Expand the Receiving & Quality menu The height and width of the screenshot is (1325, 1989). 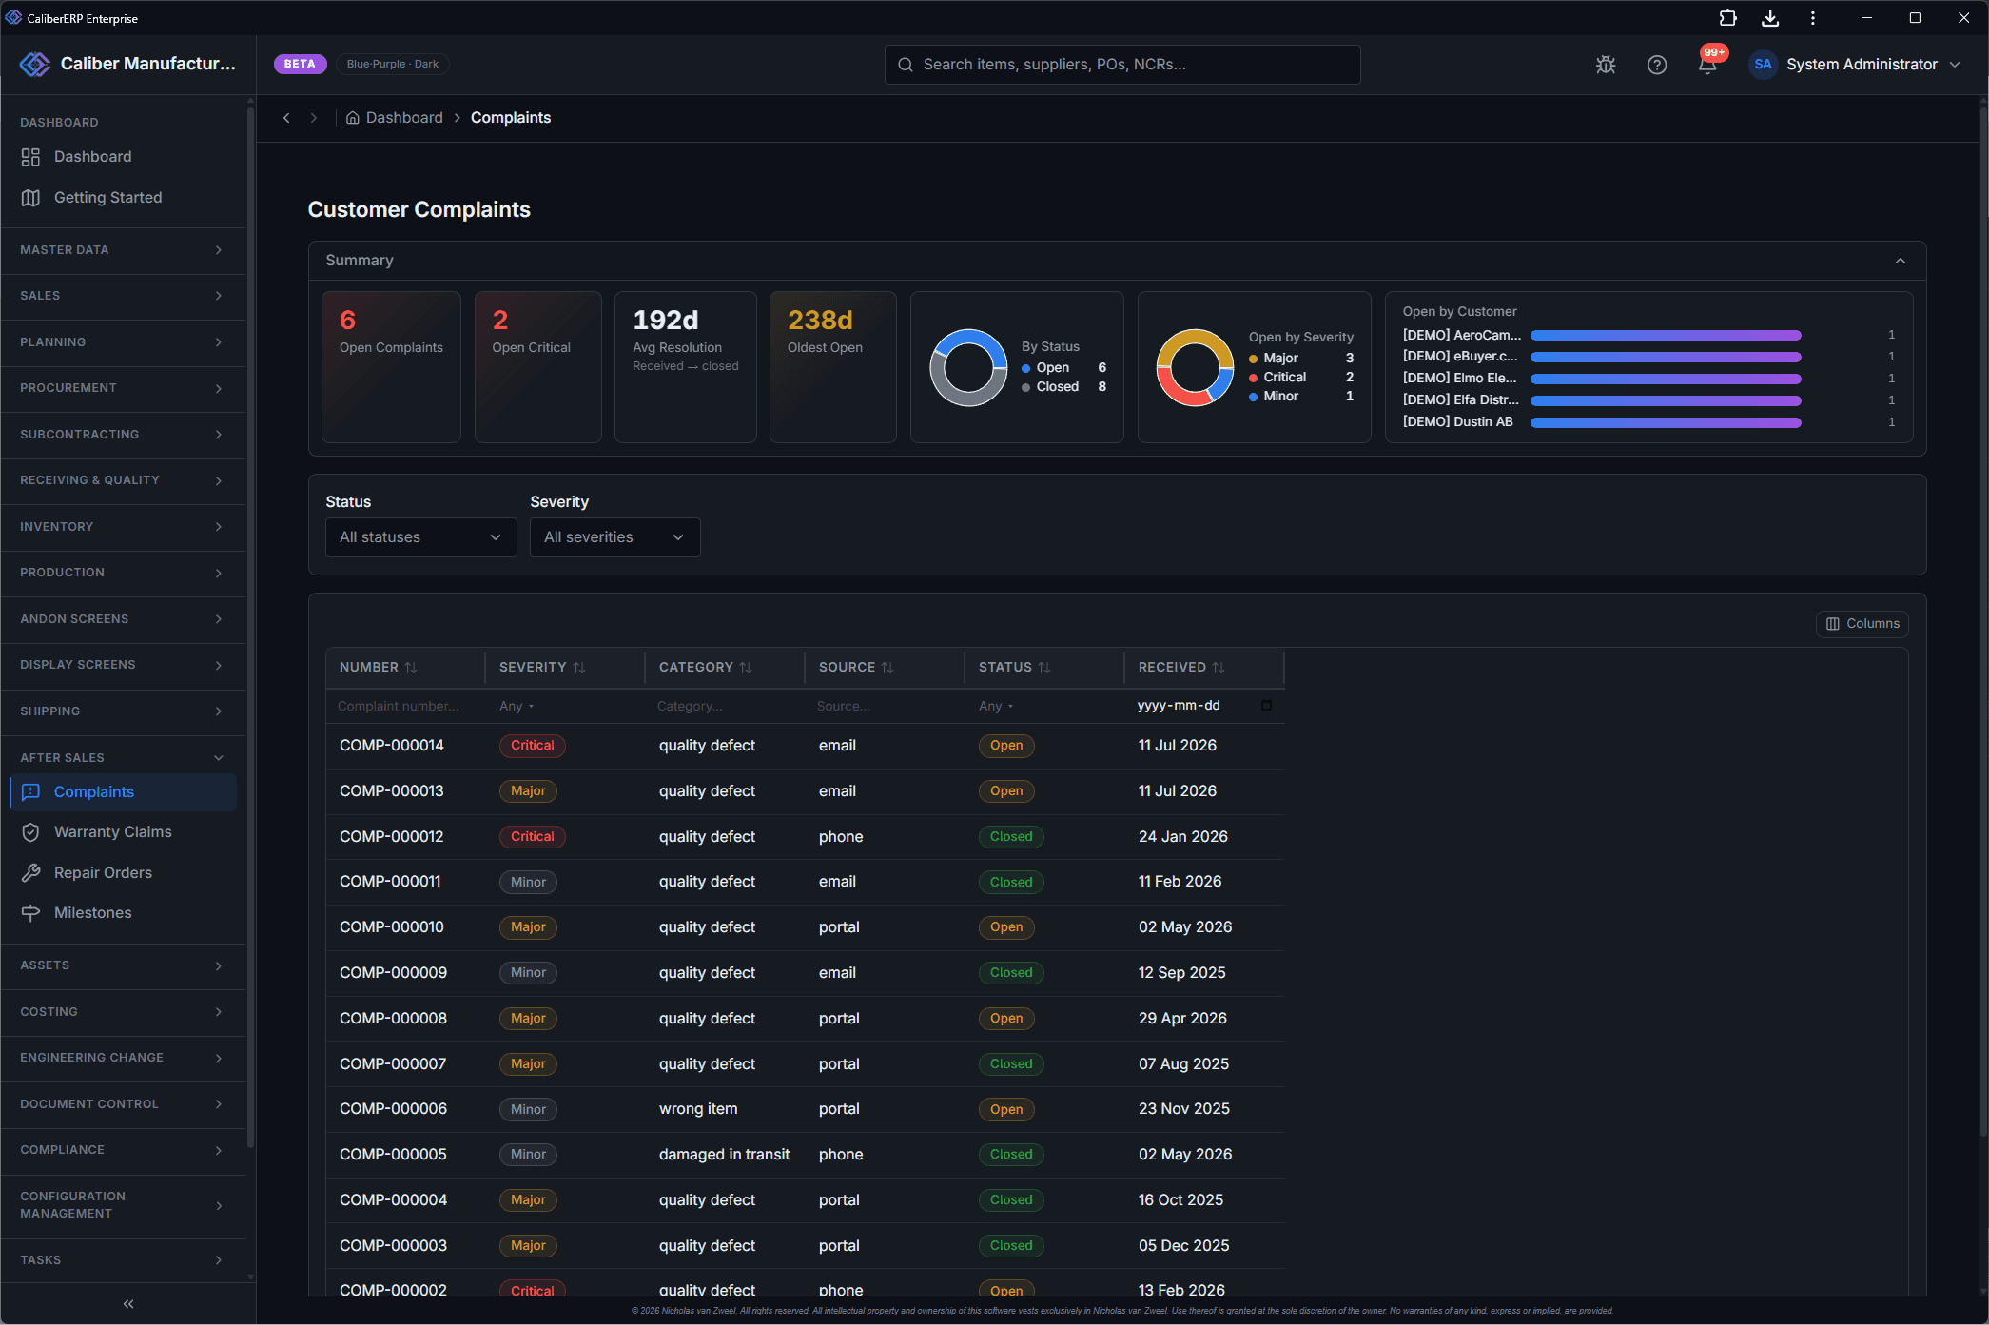coord(123,480)
